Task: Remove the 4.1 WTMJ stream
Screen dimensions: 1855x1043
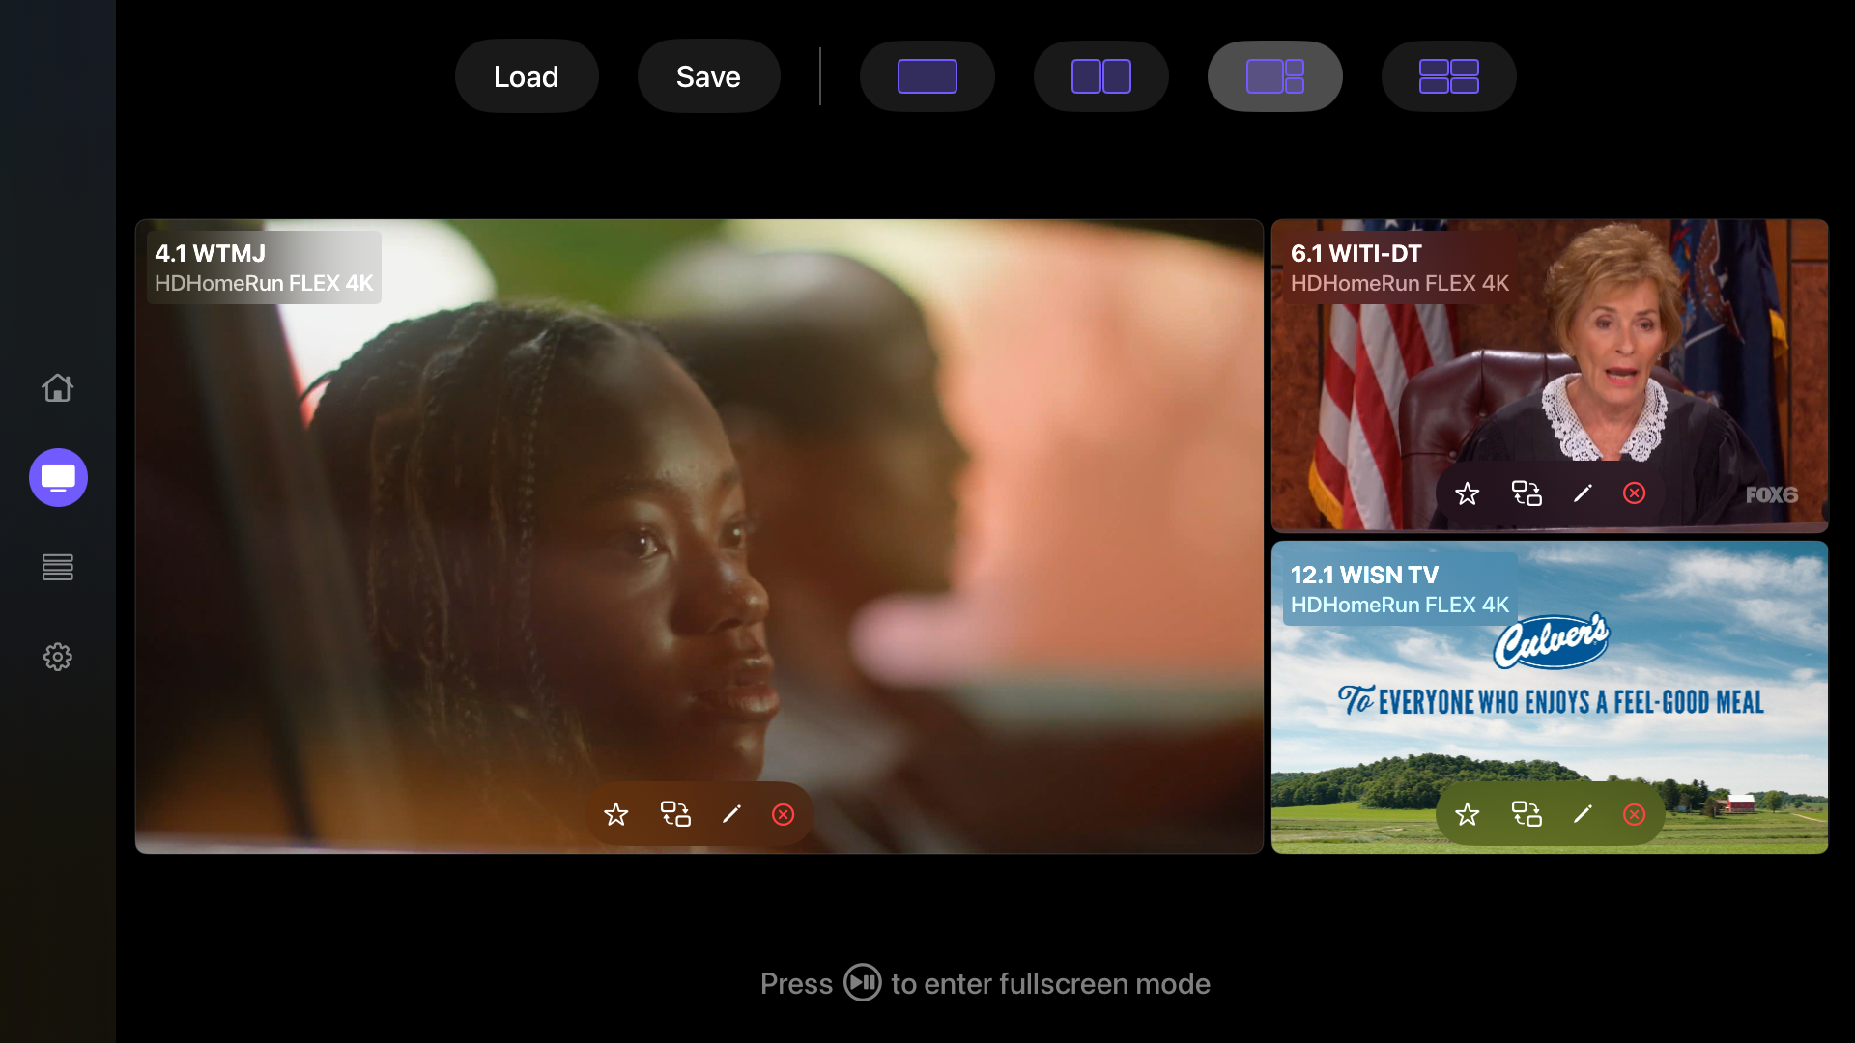Action: pos(784,814)
